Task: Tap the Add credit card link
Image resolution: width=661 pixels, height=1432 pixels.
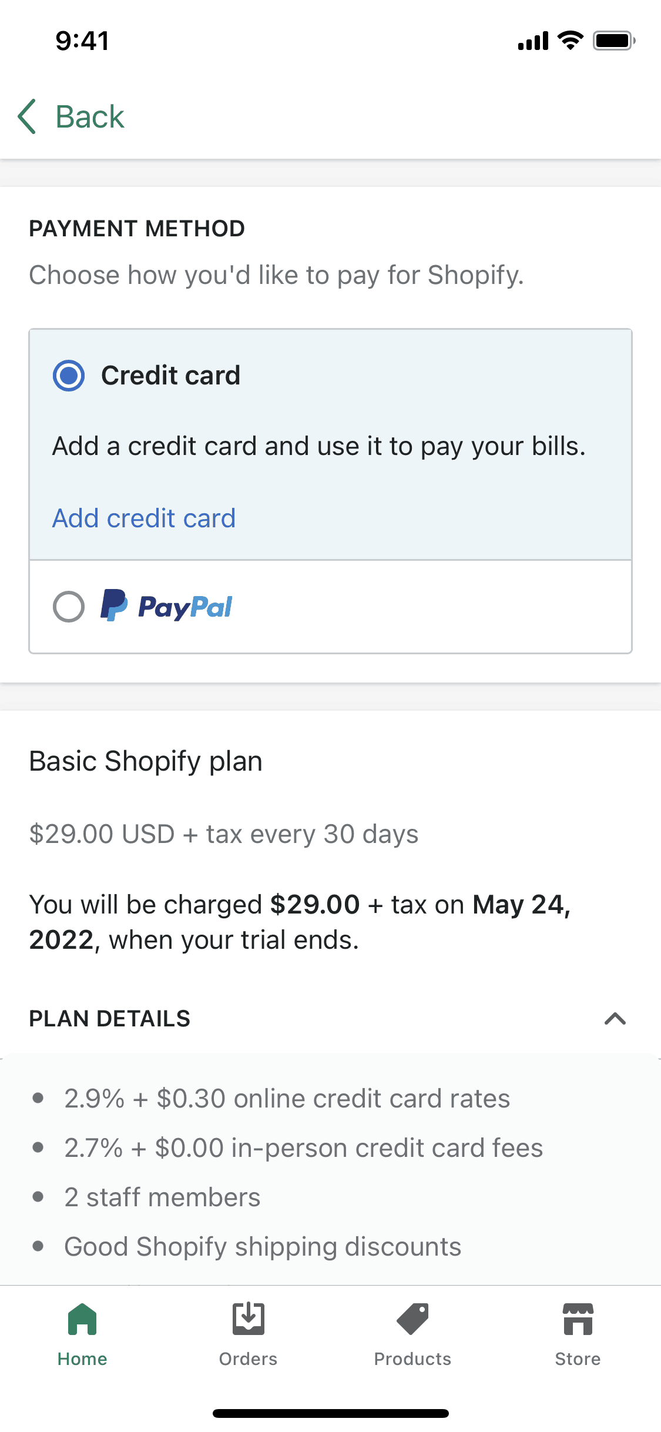Action: click(x=144, y=518)
